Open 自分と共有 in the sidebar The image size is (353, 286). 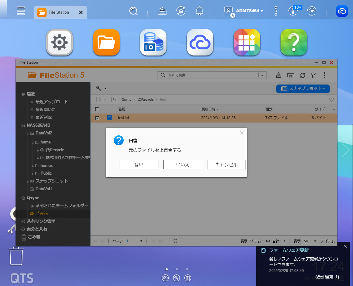[x=37, y=229]
